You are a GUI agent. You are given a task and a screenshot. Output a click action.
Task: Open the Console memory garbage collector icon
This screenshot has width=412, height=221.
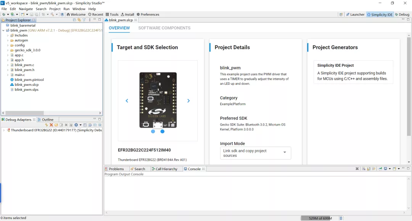point(341,218)
